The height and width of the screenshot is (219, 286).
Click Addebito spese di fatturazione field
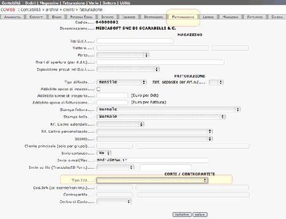point(112,102)
